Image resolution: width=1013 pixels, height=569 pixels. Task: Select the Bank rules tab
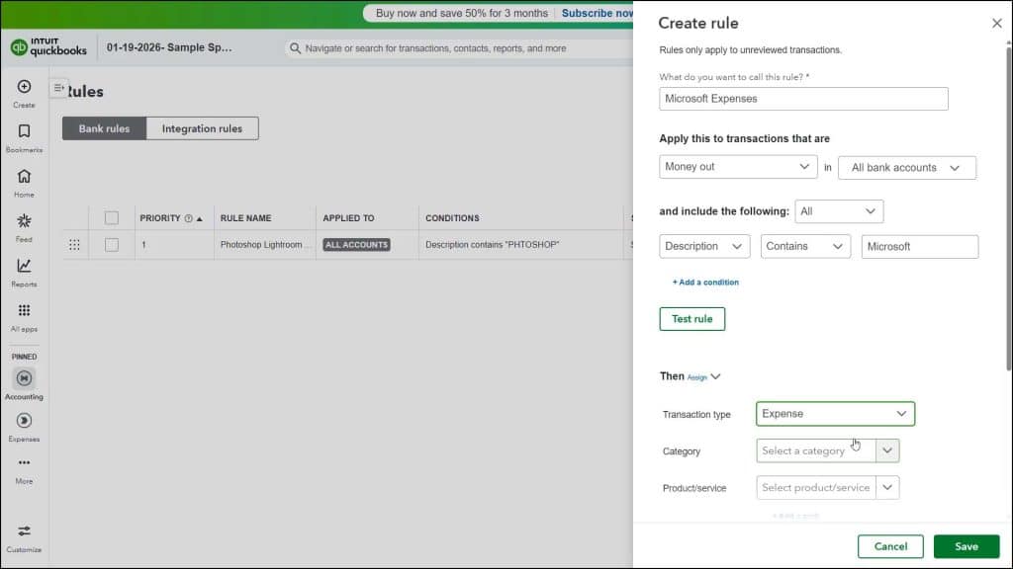[103, 127]
